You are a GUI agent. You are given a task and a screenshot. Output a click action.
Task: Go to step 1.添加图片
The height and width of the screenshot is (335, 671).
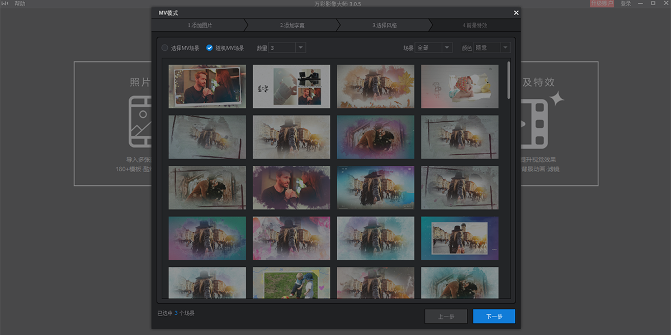point(200,26)
